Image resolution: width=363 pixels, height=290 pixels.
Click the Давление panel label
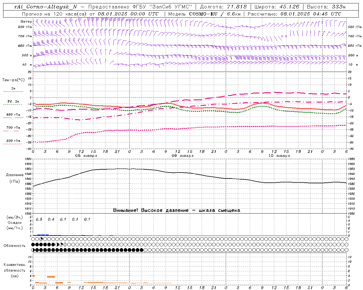click(x=15, y=175)
